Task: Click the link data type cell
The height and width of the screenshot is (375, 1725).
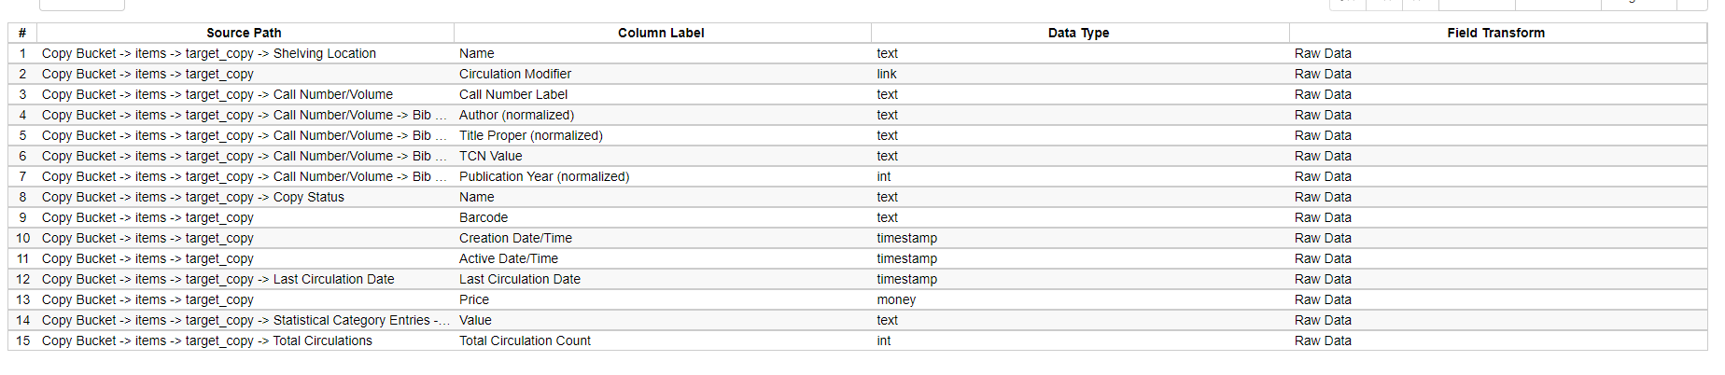Action: coord(887,74)
